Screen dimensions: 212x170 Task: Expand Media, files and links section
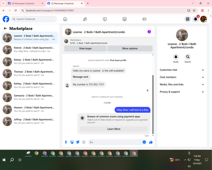pos(182,85)
